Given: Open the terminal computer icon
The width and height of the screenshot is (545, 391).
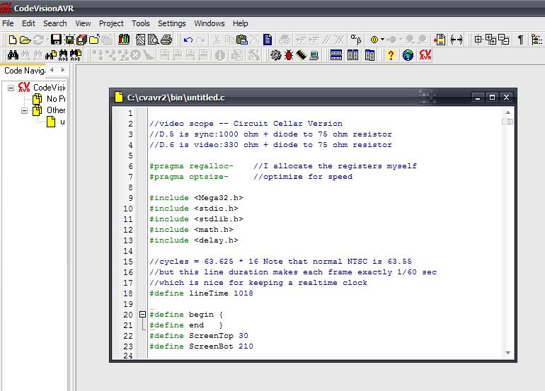Looking at the screenshot, I should 314,55.
